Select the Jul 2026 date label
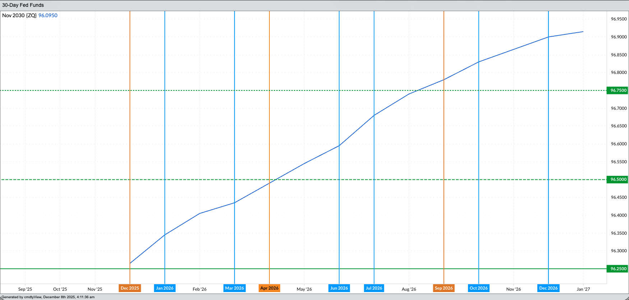The width and height of the screenshot is (629, 300). [x=374, y=288]
